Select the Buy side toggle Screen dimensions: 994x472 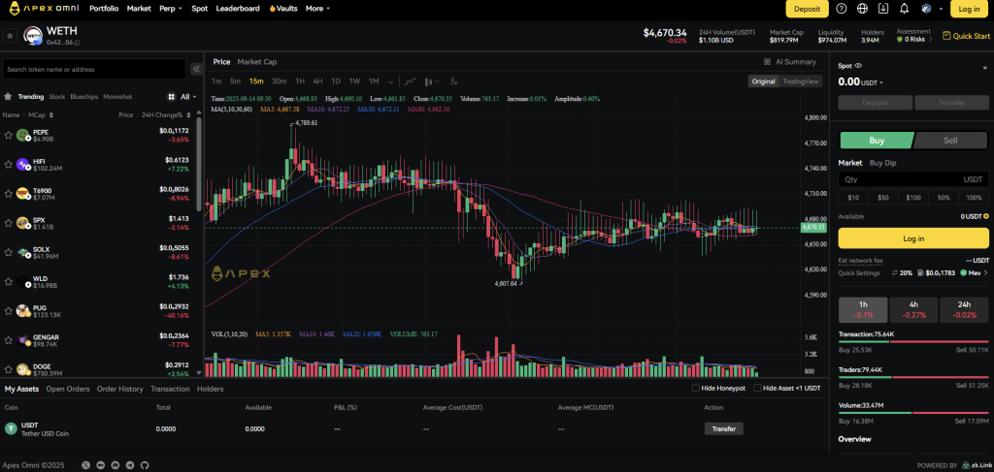[x=877, y=141]
